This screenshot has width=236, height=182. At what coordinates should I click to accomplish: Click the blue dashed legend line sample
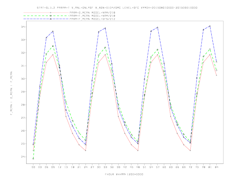[x=46, y=19]
